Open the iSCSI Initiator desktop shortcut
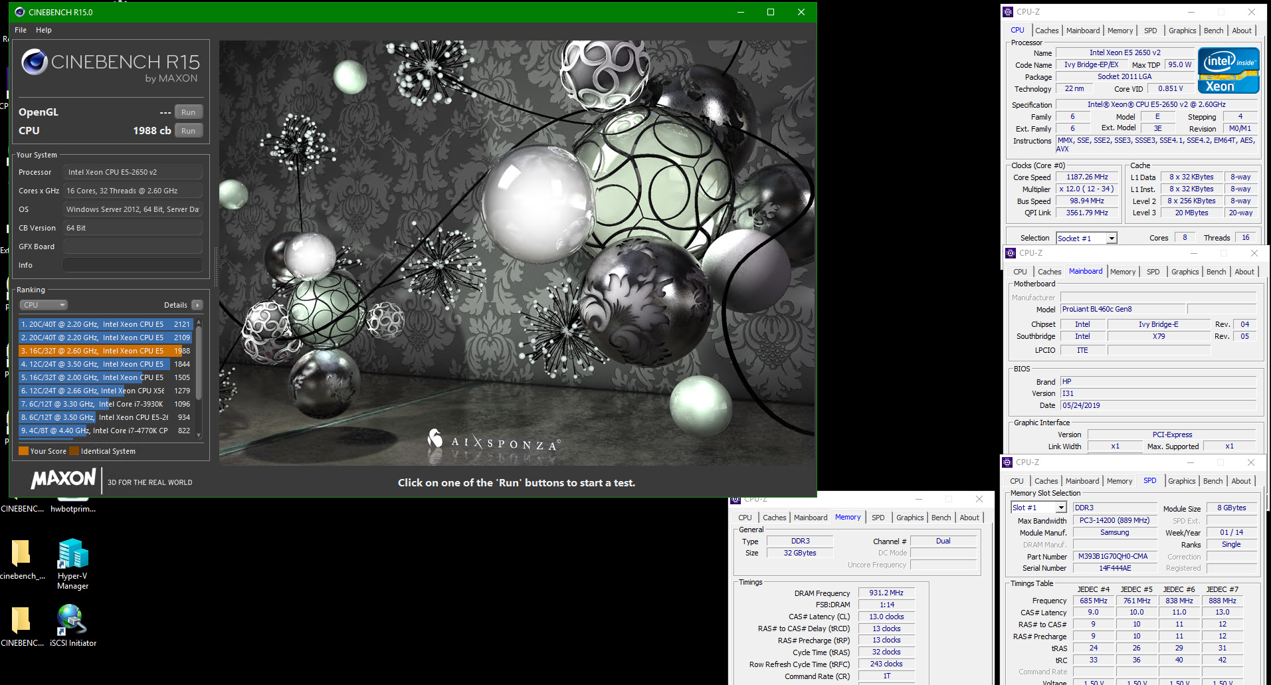1271x685 pixels. [x=72, y=620]
